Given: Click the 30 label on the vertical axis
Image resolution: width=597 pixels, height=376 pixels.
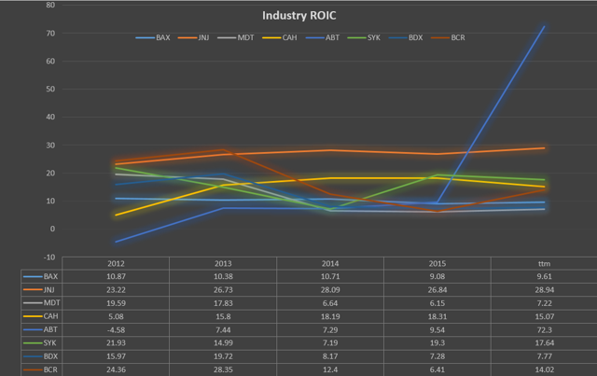Looking at the screenshot, I should pyautogui.click(x=50, y=146).
